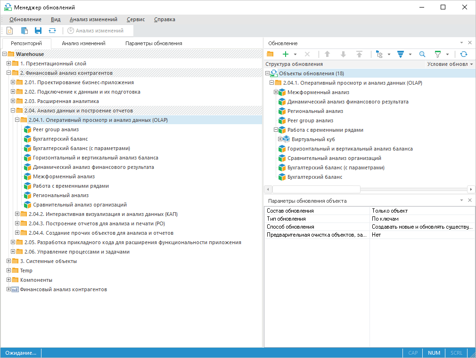476x358 pixels.
Task: Click the new update icon in main toolbar
Action: coord(9,31)
